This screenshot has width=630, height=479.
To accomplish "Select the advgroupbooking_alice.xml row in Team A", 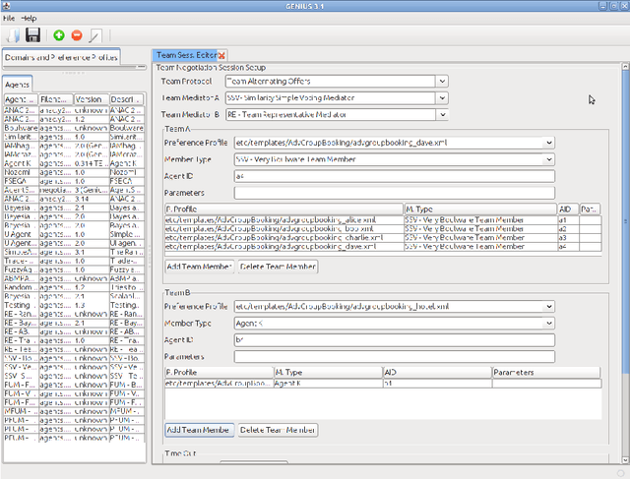I will tap(283, 221).
